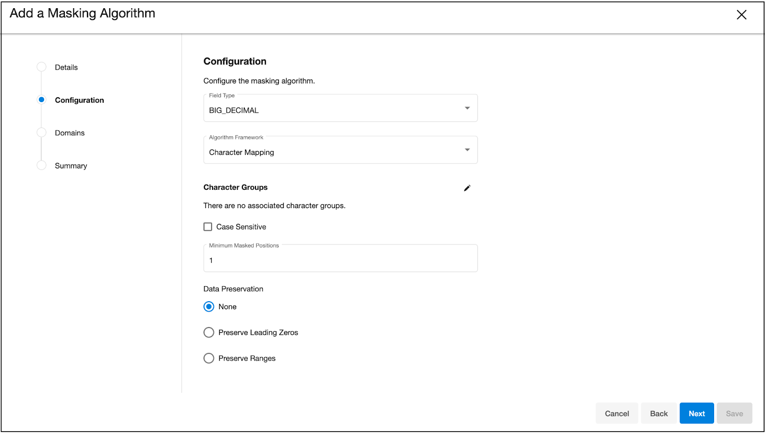Select the Preserve Ranges radio button
765x433 pixels.
click(209, 359)
